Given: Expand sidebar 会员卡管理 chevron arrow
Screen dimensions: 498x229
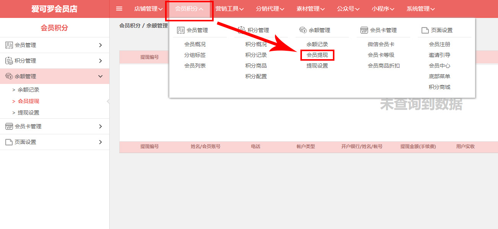Looking at the screenshot, I should coord(101,126).
